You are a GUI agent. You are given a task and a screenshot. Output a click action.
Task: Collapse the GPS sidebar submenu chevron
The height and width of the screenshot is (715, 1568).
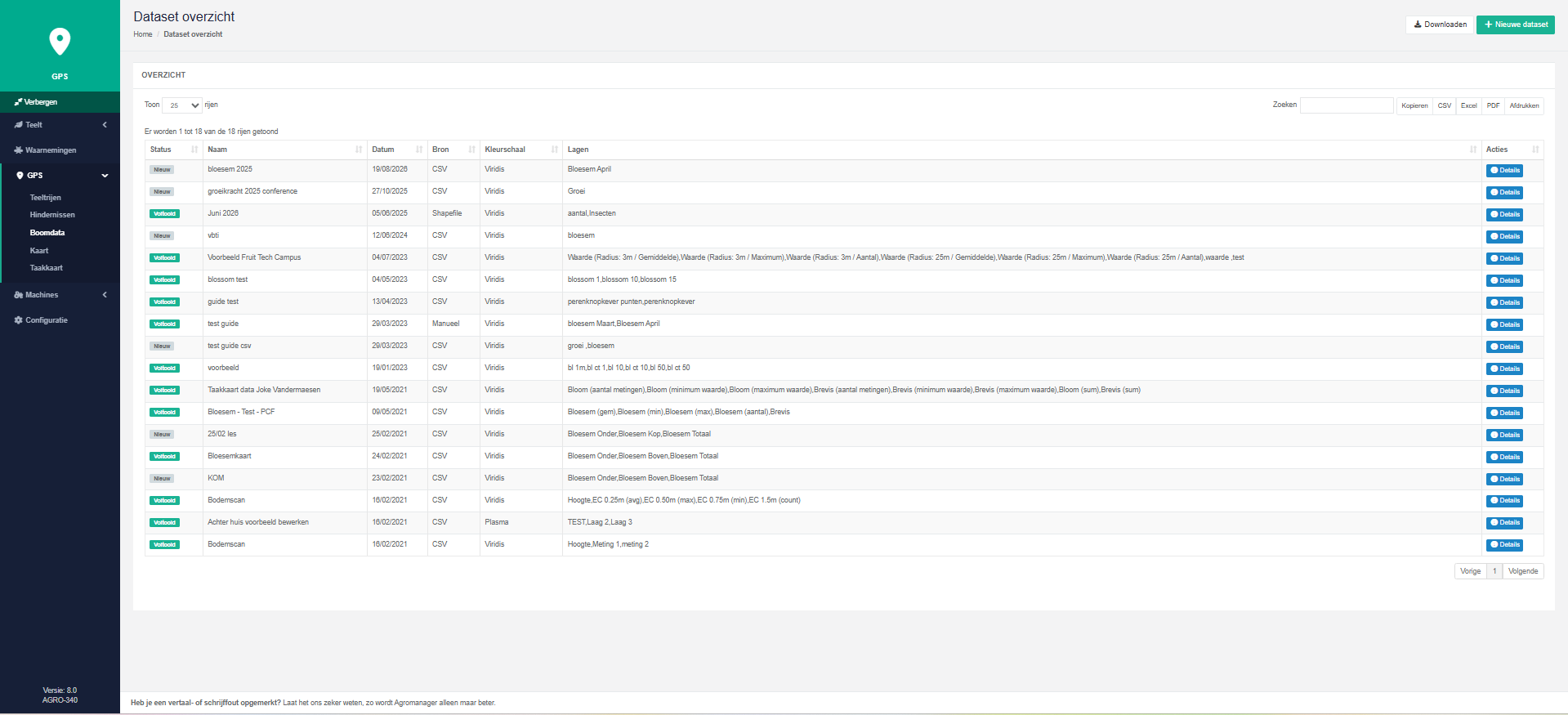tap(105, 176)
